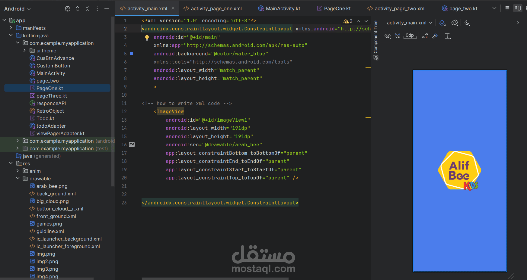
Task: Click the arab_bee image gutter icon
Action: point(132,145)
